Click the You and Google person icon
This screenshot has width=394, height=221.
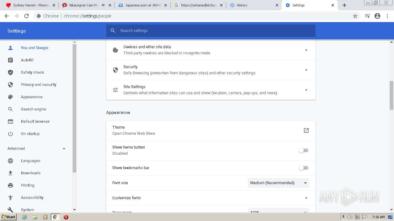[x=10, y=48]
